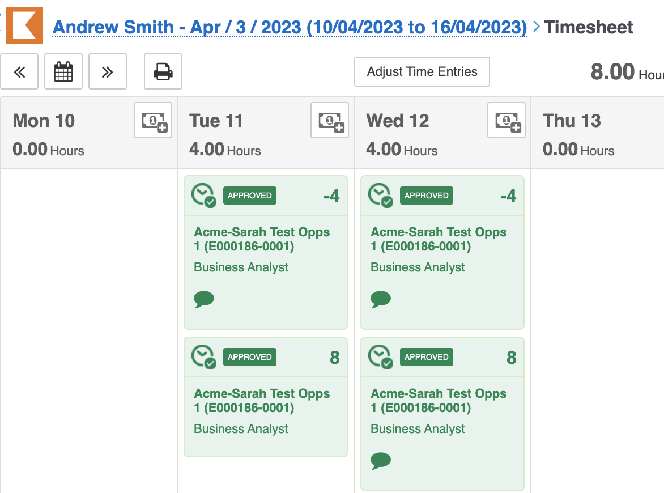This screenshot has height=493, width=664.
Task: Open the calendar date picker
Action: coord(63,71)
